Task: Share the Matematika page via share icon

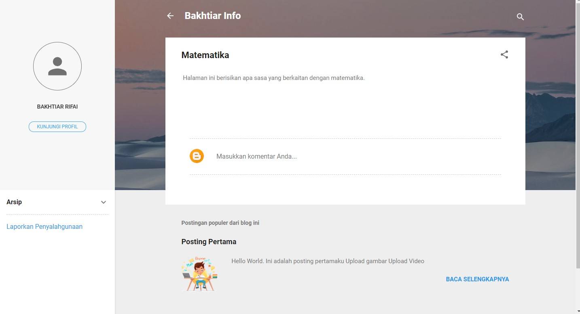Action: (x=504, y=54)
